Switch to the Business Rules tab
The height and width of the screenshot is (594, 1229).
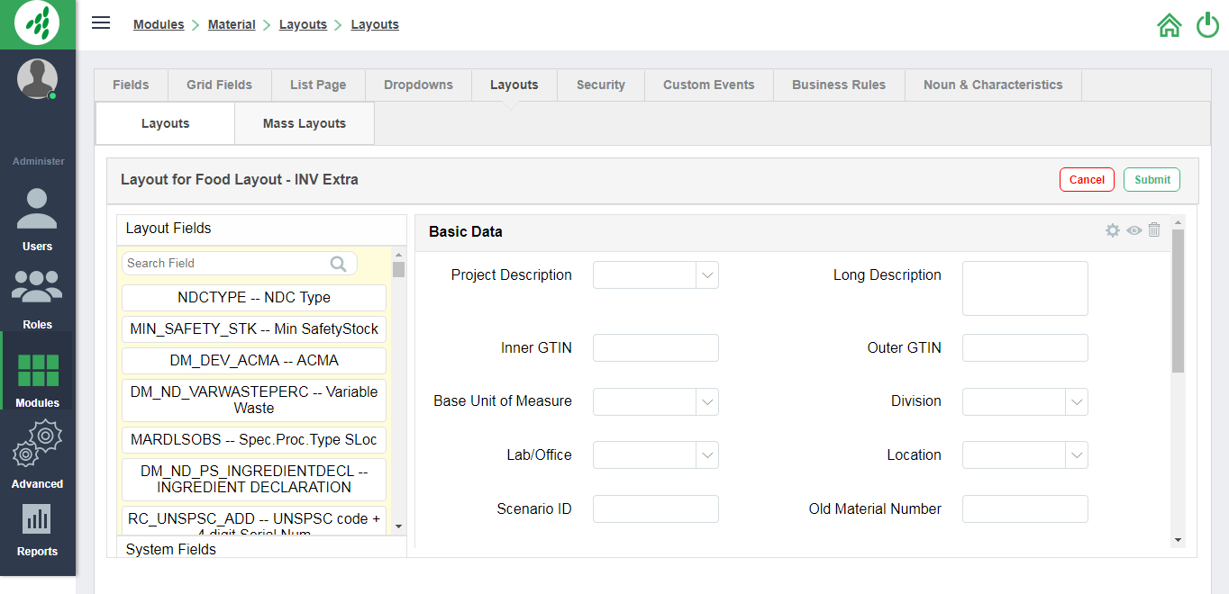point(838,85)
